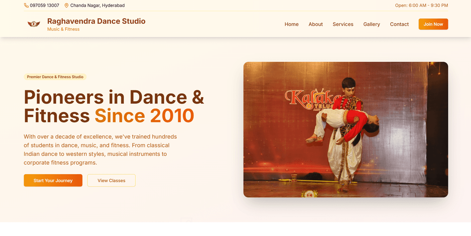Click the orange Since 2010 text
Viewport: 471px width, 236px height.
coord(144,116)
